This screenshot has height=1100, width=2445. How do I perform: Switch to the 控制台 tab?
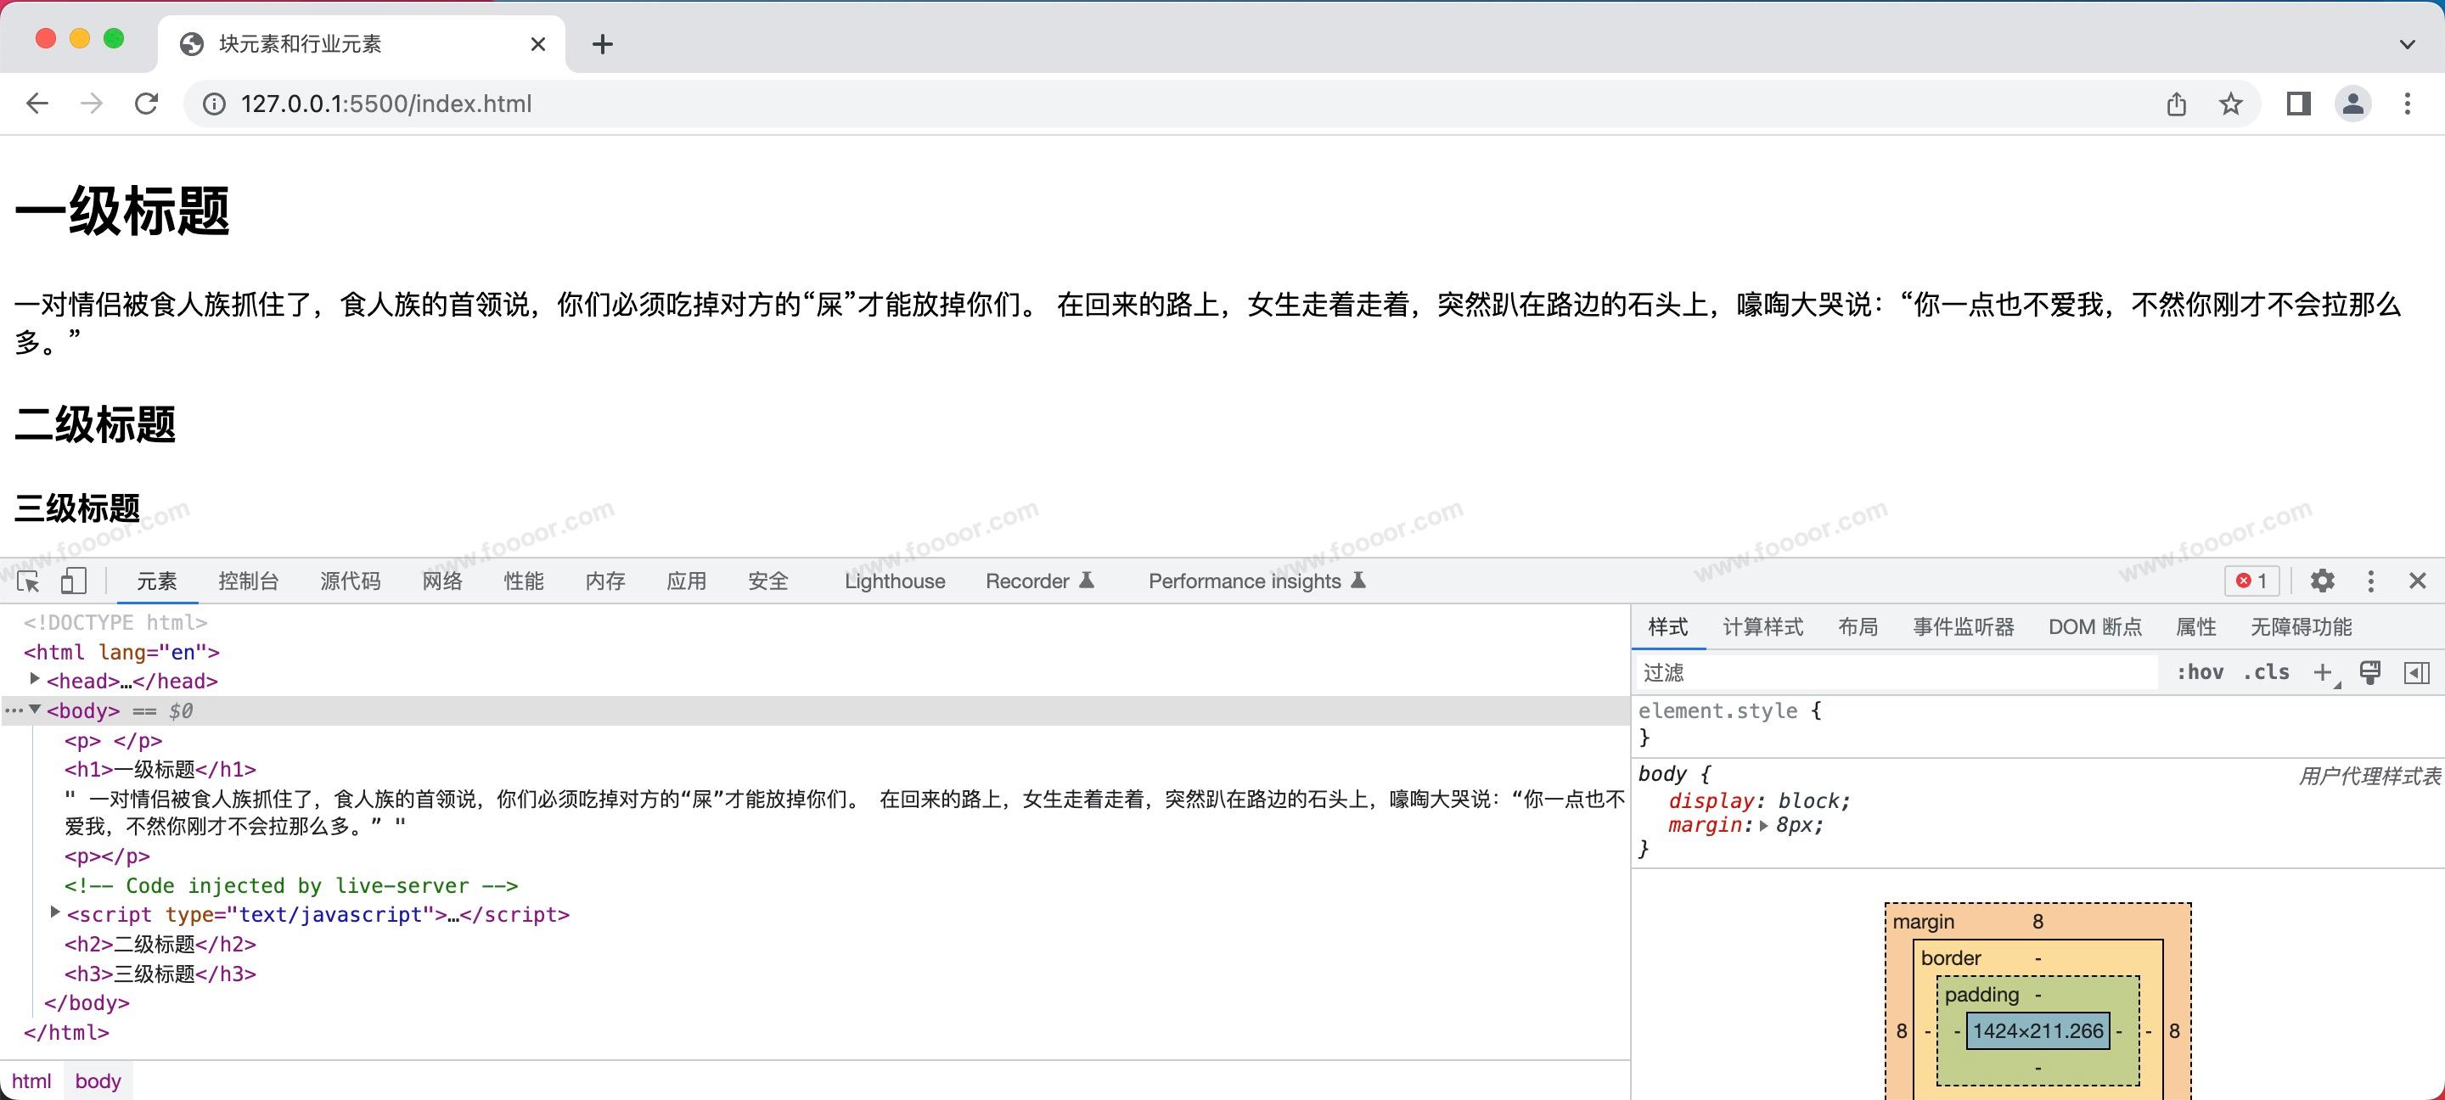(249, 581)
